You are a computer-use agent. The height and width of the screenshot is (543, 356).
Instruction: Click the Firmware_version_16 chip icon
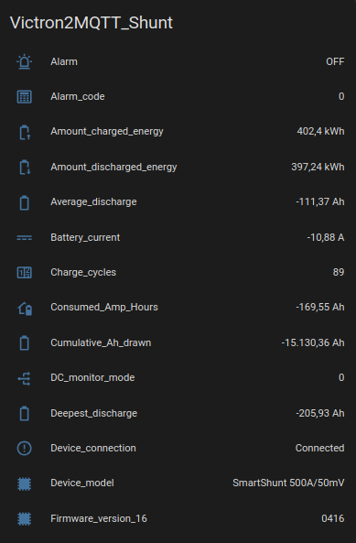click(24, 519)
